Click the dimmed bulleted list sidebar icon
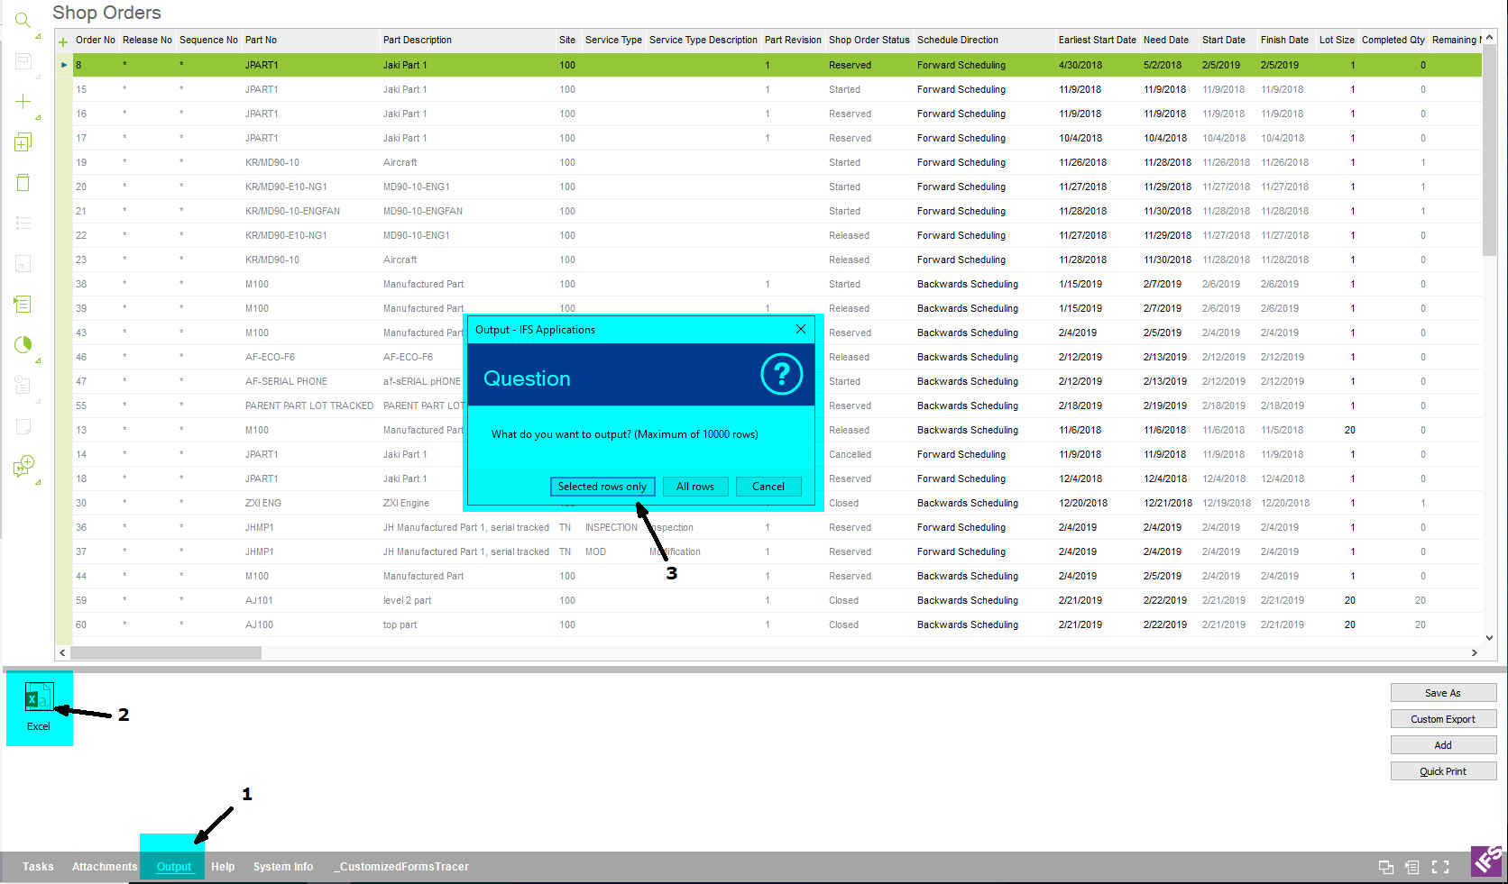1508x884 pixels. 23,223
